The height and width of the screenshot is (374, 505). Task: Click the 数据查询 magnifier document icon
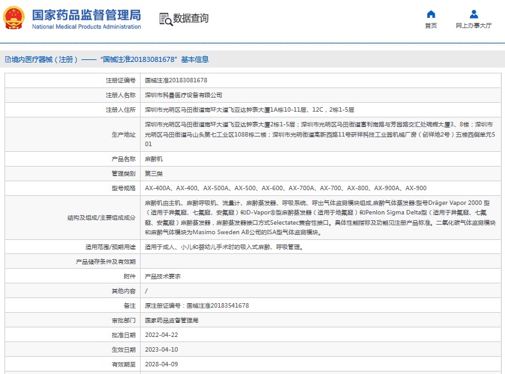click(165, 19)
